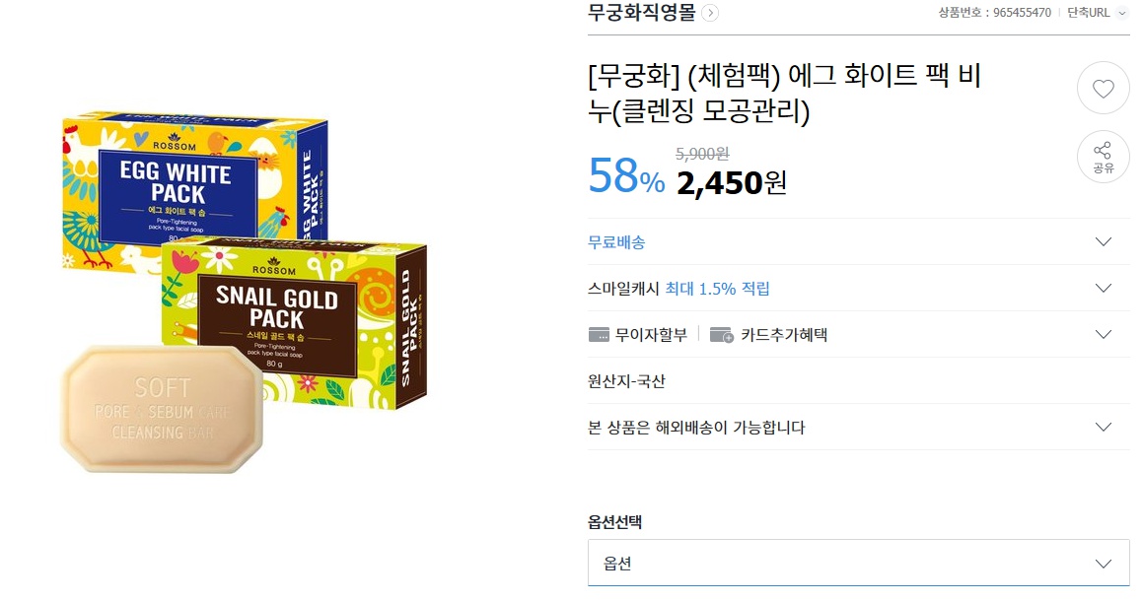Viewport: 1142px width, 601px height.
Task: Click the 본 상품은 해외배송이 가능합니다 text
Action: click(696, 428)
